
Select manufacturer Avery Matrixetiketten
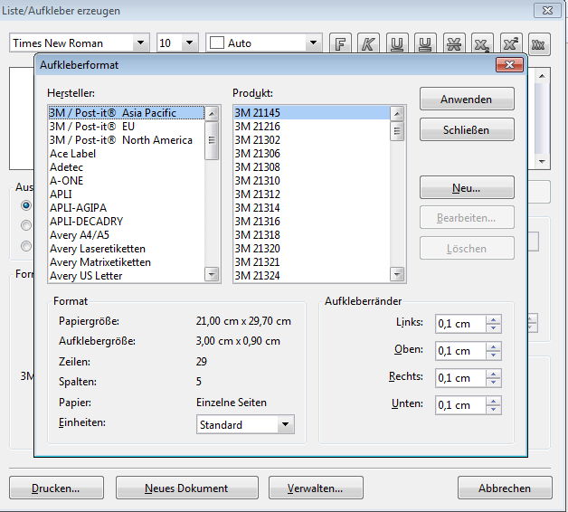click(127, 262)
